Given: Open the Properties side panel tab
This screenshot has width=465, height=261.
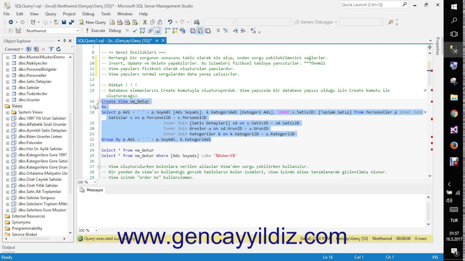Looking at the screenshot, I should pyautogui.click(x=438, y=46).
